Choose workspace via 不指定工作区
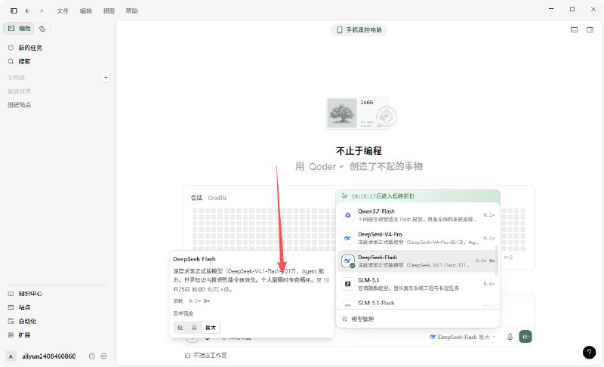The width and height of the screenshot is (604, 367). point(205,356)
